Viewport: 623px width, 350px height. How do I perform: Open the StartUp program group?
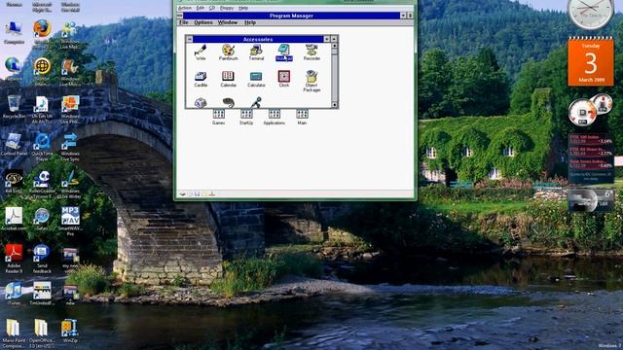[246, 117]
